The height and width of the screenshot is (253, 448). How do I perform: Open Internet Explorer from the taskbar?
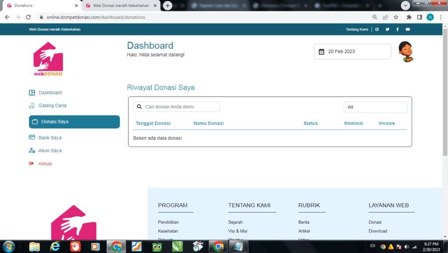pos(55,246)
